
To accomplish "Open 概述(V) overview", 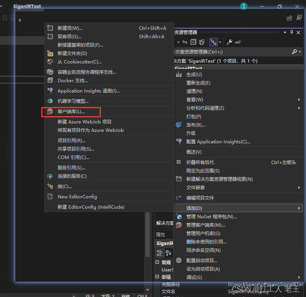I will click(x=238, y=152).
